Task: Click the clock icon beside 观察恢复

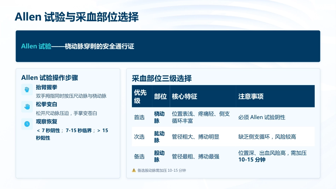Action: (x=27, y=124)
